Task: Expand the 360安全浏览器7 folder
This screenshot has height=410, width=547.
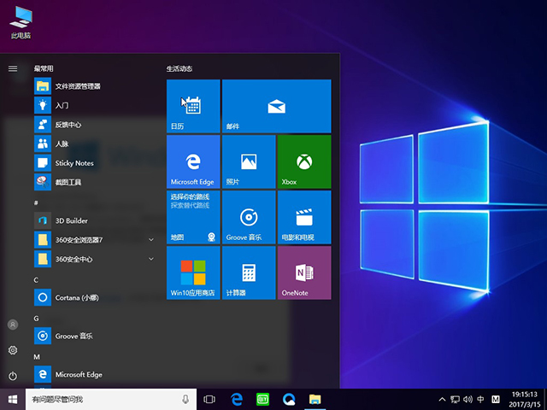Action: 151,239
